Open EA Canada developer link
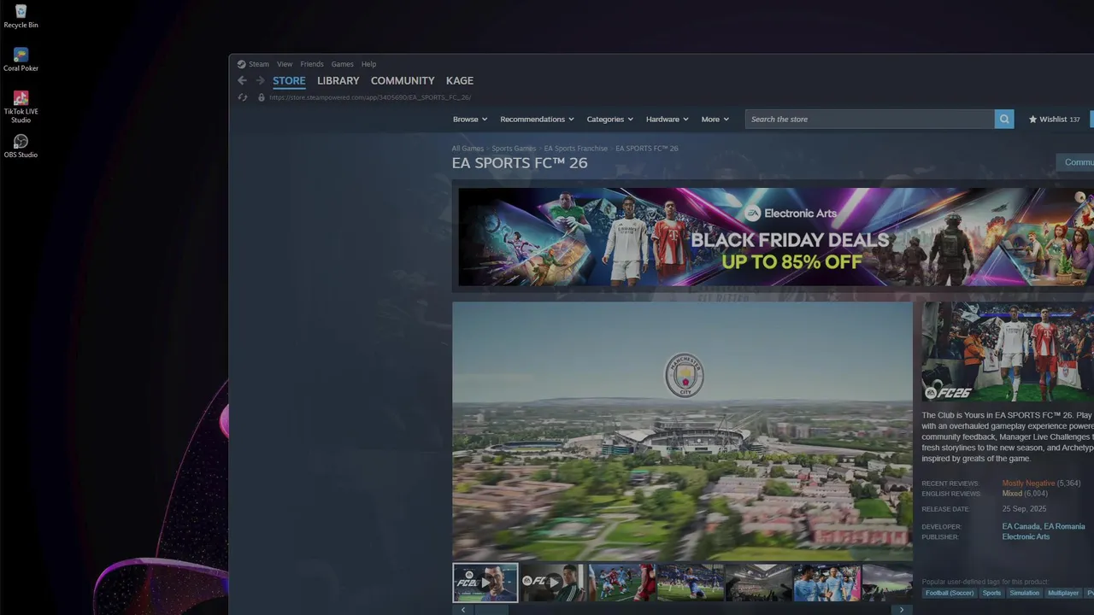Screen dimensions: 1094x615 pos(1020,527)
